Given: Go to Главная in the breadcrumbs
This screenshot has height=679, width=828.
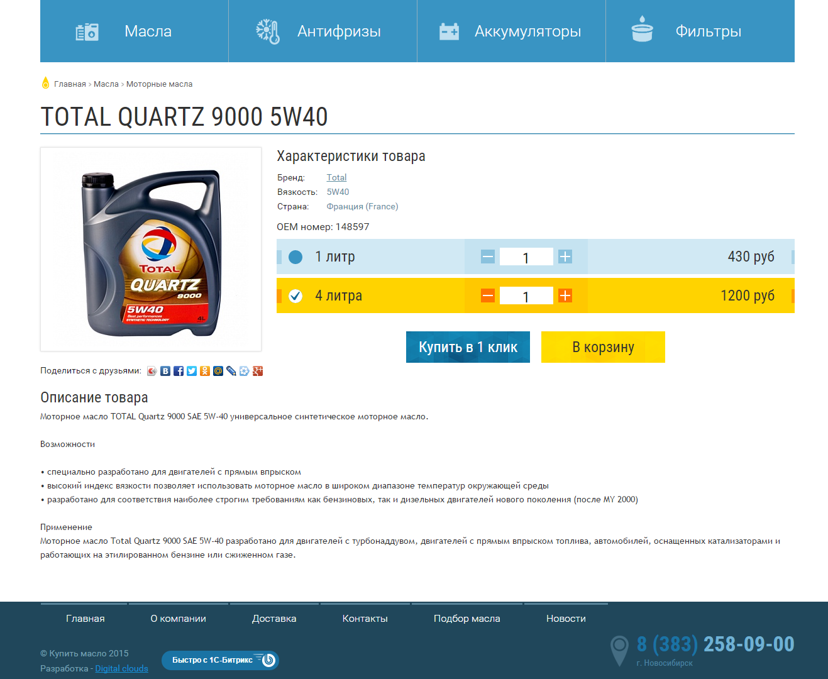Looking at the screenshot, I should (x=70, y=84).
